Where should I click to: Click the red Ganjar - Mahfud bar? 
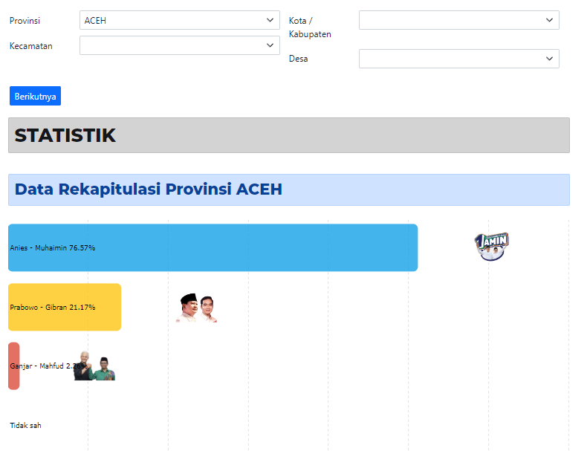(x=14, y=366)
